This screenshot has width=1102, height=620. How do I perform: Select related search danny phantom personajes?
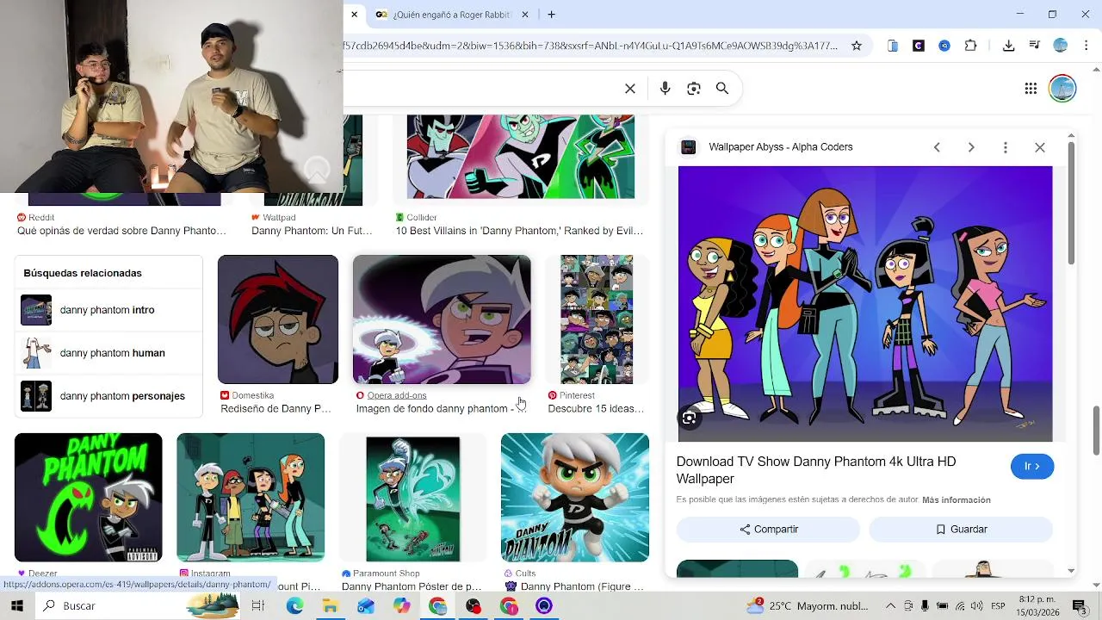click(x=108, y=396)
